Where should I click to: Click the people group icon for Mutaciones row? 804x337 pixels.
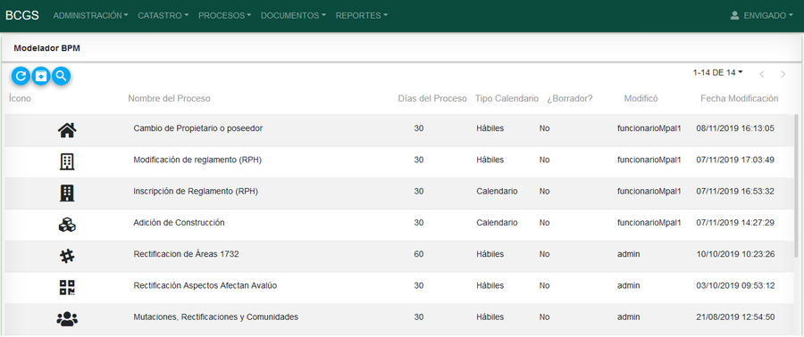pos(67,318)
